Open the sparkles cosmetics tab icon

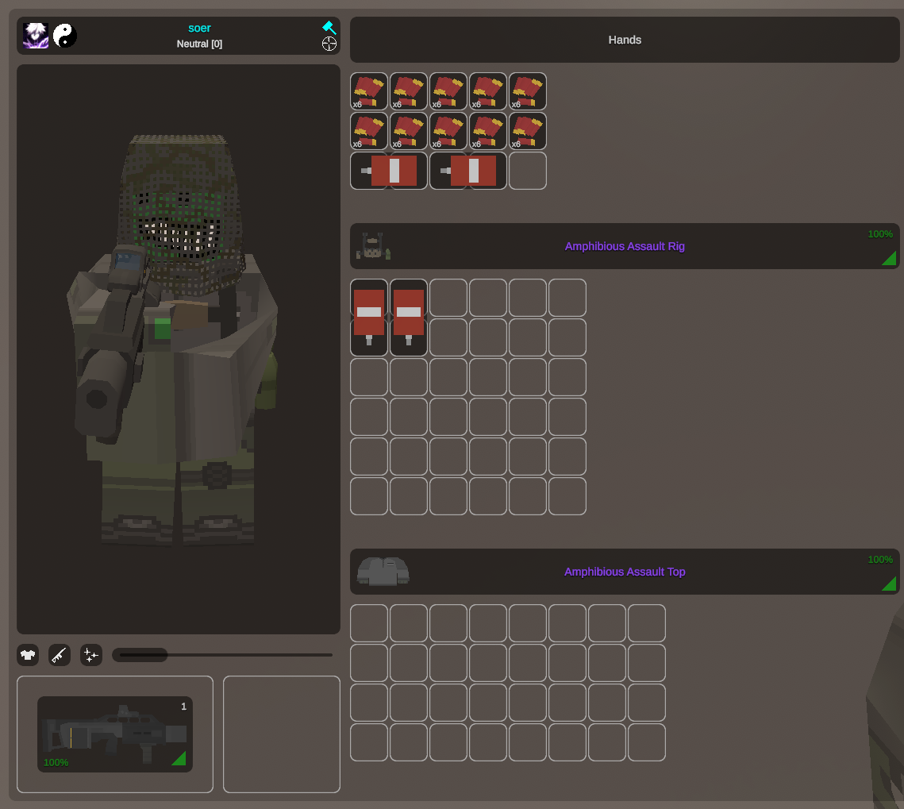pyautogui.click(x=91, y=655)
